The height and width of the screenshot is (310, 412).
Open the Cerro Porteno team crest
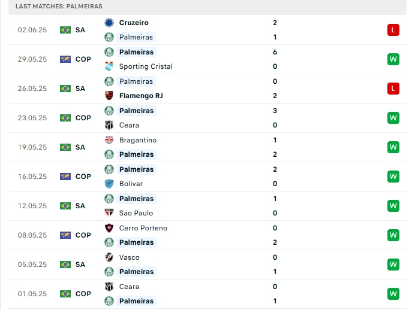pos(109,228)
